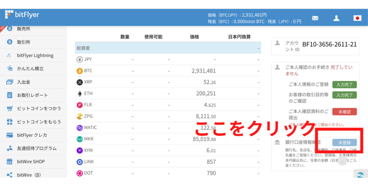This screenshot has width=368, height=184.
Task: Click the XRP coin icon
Action: pyautogui.click(x=80, y=82)
